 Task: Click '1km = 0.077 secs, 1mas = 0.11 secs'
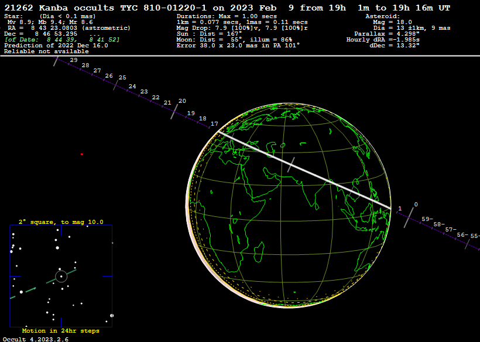242,22
